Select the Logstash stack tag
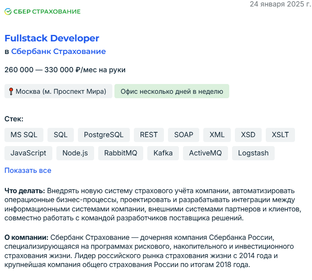Image resolution: width=312 pixels, height=280 pixels. pos(253,153)
